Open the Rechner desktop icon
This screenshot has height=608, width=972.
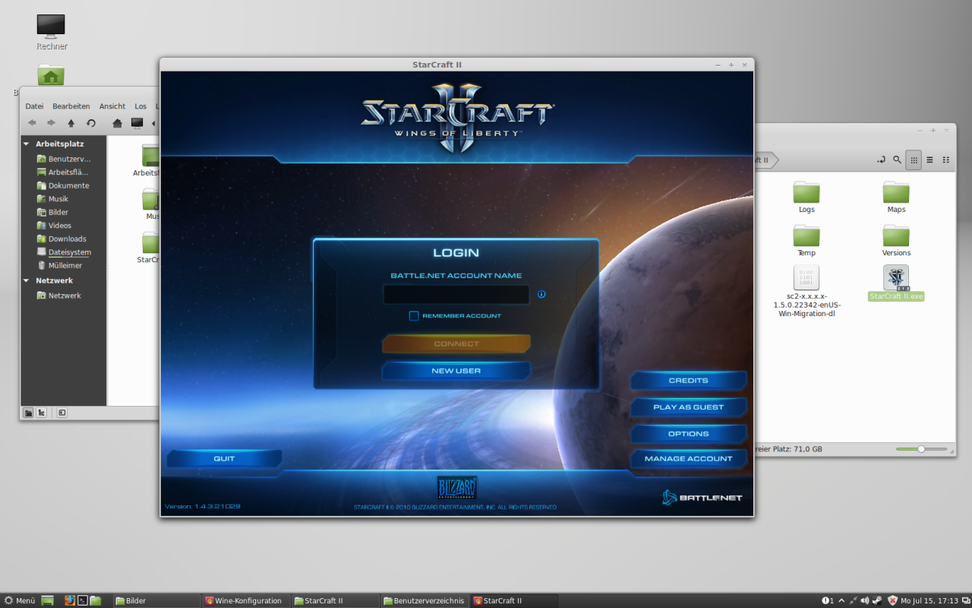coord(52,32)
